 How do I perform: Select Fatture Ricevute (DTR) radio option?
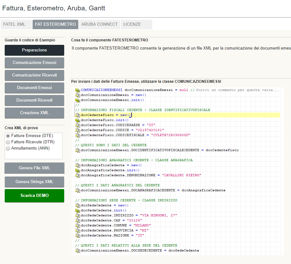click(x=8, y=142)
